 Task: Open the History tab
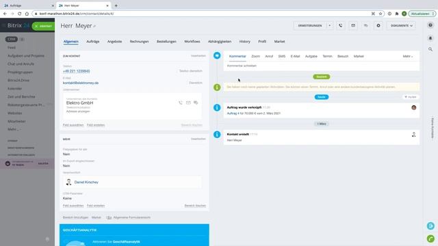pos(245,42)
